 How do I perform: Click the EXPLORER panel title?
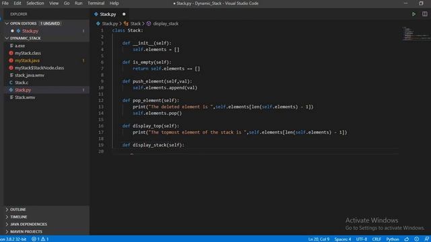pyautogui.click(x=19, y=14)
